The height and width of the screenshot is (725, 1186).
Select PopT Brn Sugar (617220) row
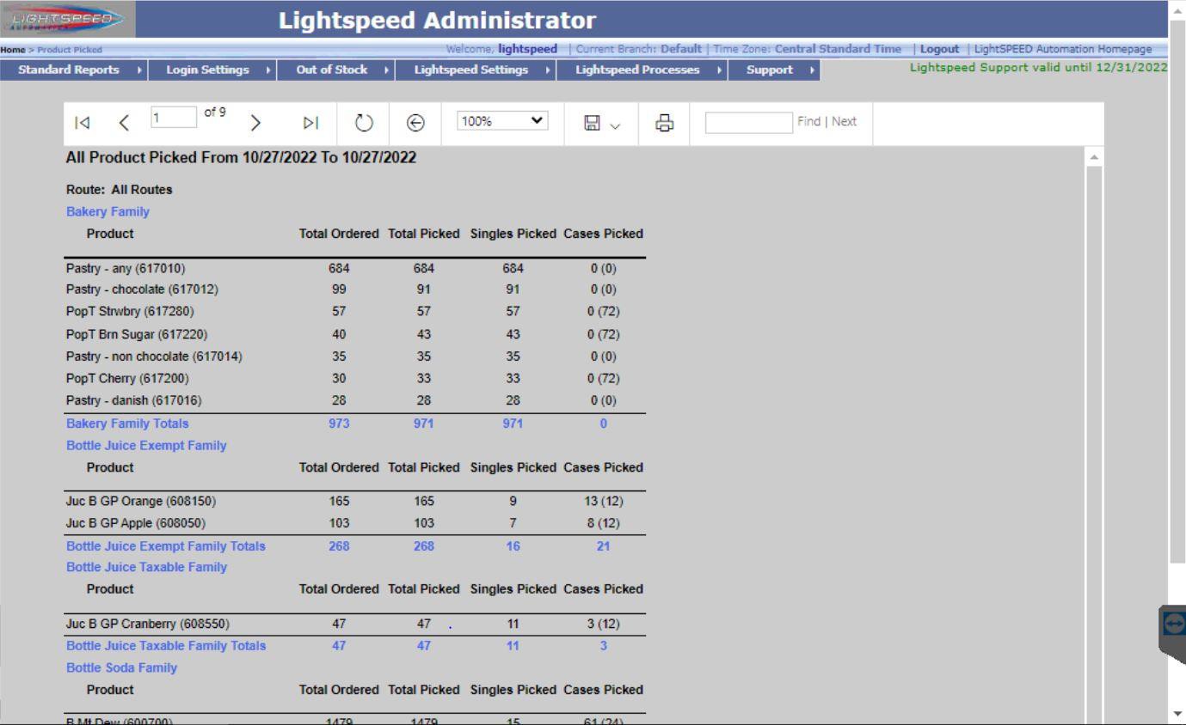[x=355, y=334]
